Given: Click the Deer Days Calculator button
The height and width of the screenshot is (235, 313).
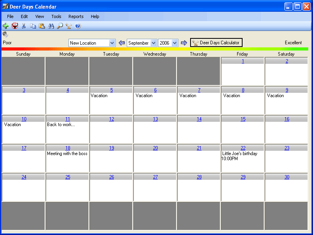Looking at the screenshot, I should coord(216,43).
